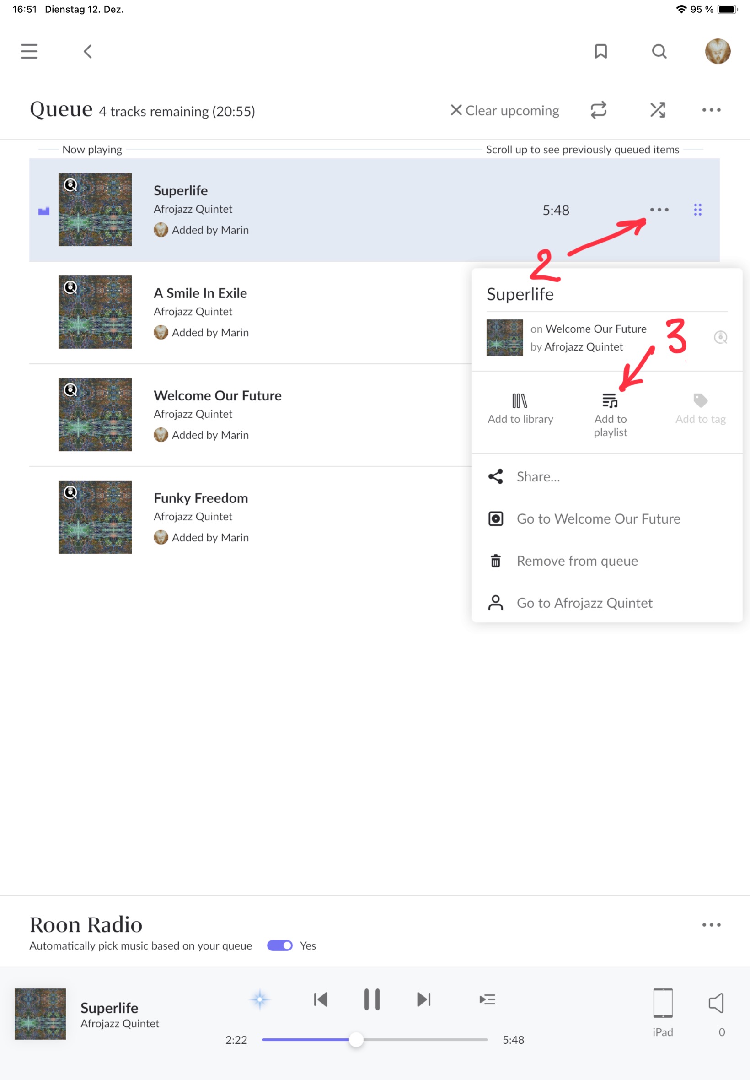Screen dimensions: 750x1080
Task: Select the Welcome Our Future track cover
Action: (x=95, y=415)
